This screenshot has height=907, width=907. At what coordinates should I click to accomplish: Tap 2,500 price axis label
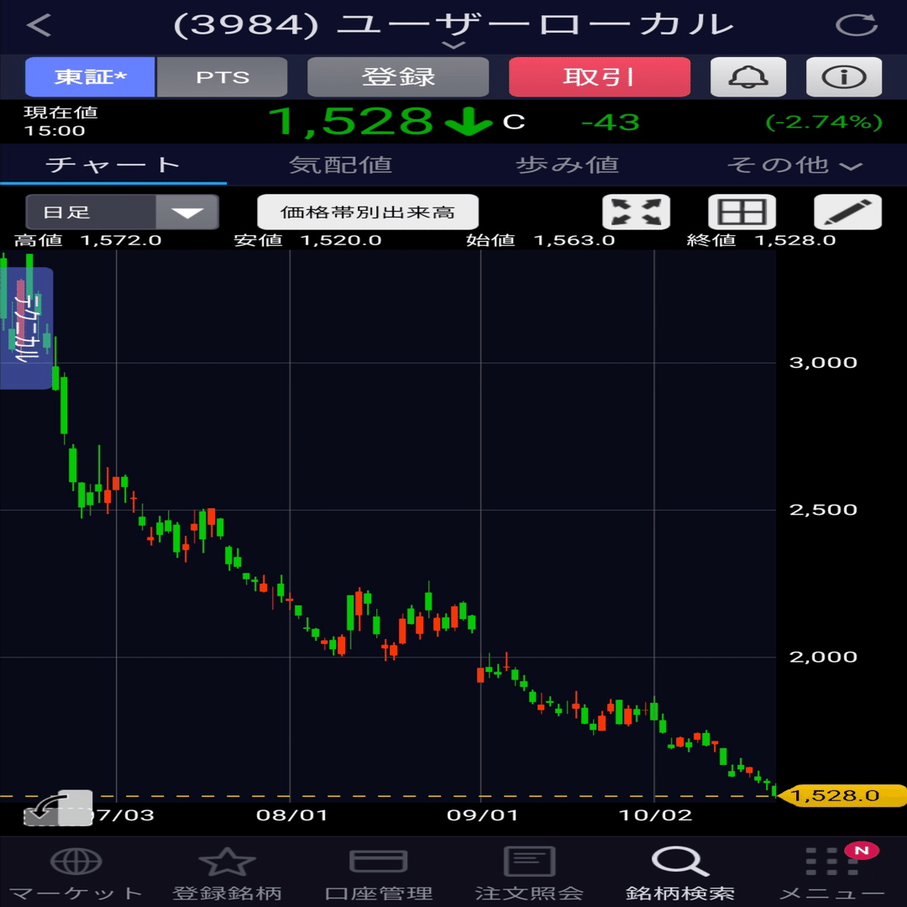point(823,510)
